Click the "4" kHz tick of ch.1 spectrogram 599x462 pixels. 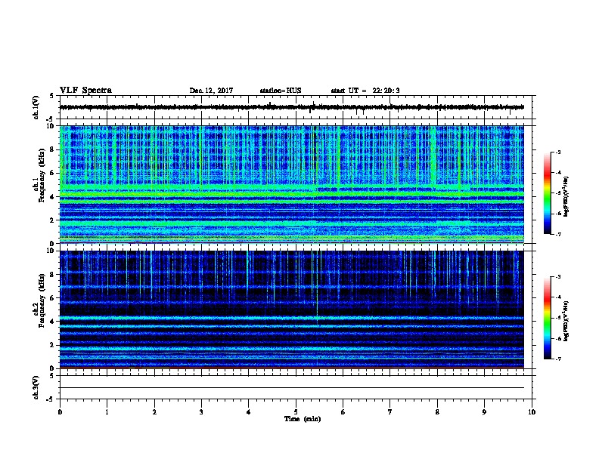pyautogui.click(x=52, y=197)
